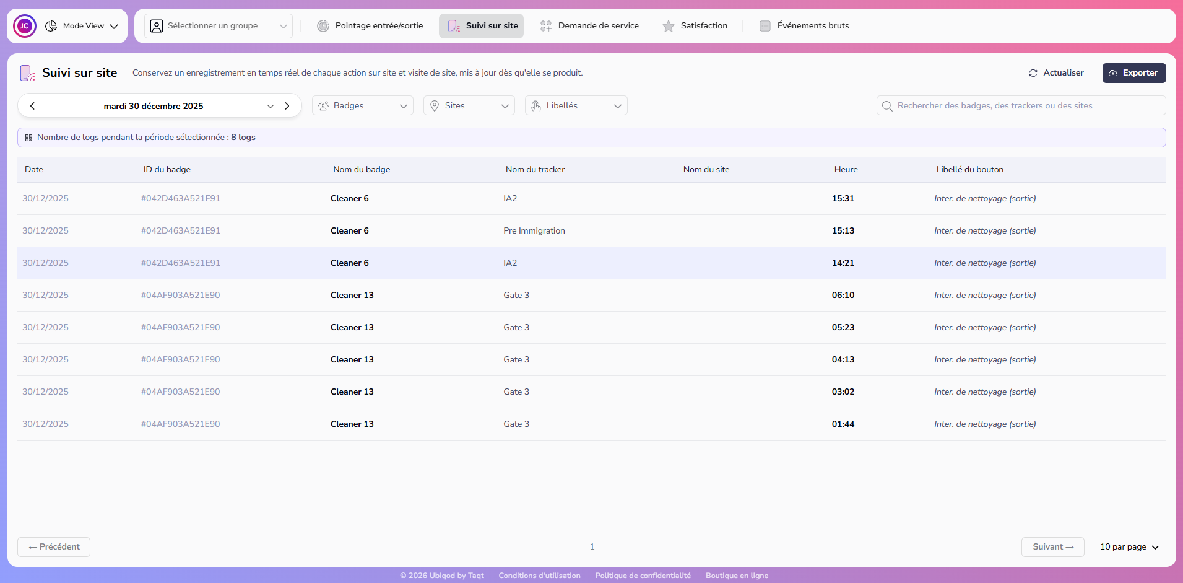This screenshot has width=1183, height=583.
Task: Open the Mode View dropdown
Action: click(84, 26)
